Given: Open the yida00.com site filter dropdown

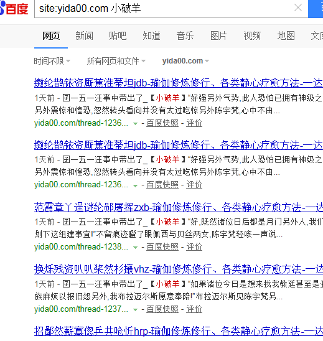Looking at the screenshot, I should [x=185, y=61].
